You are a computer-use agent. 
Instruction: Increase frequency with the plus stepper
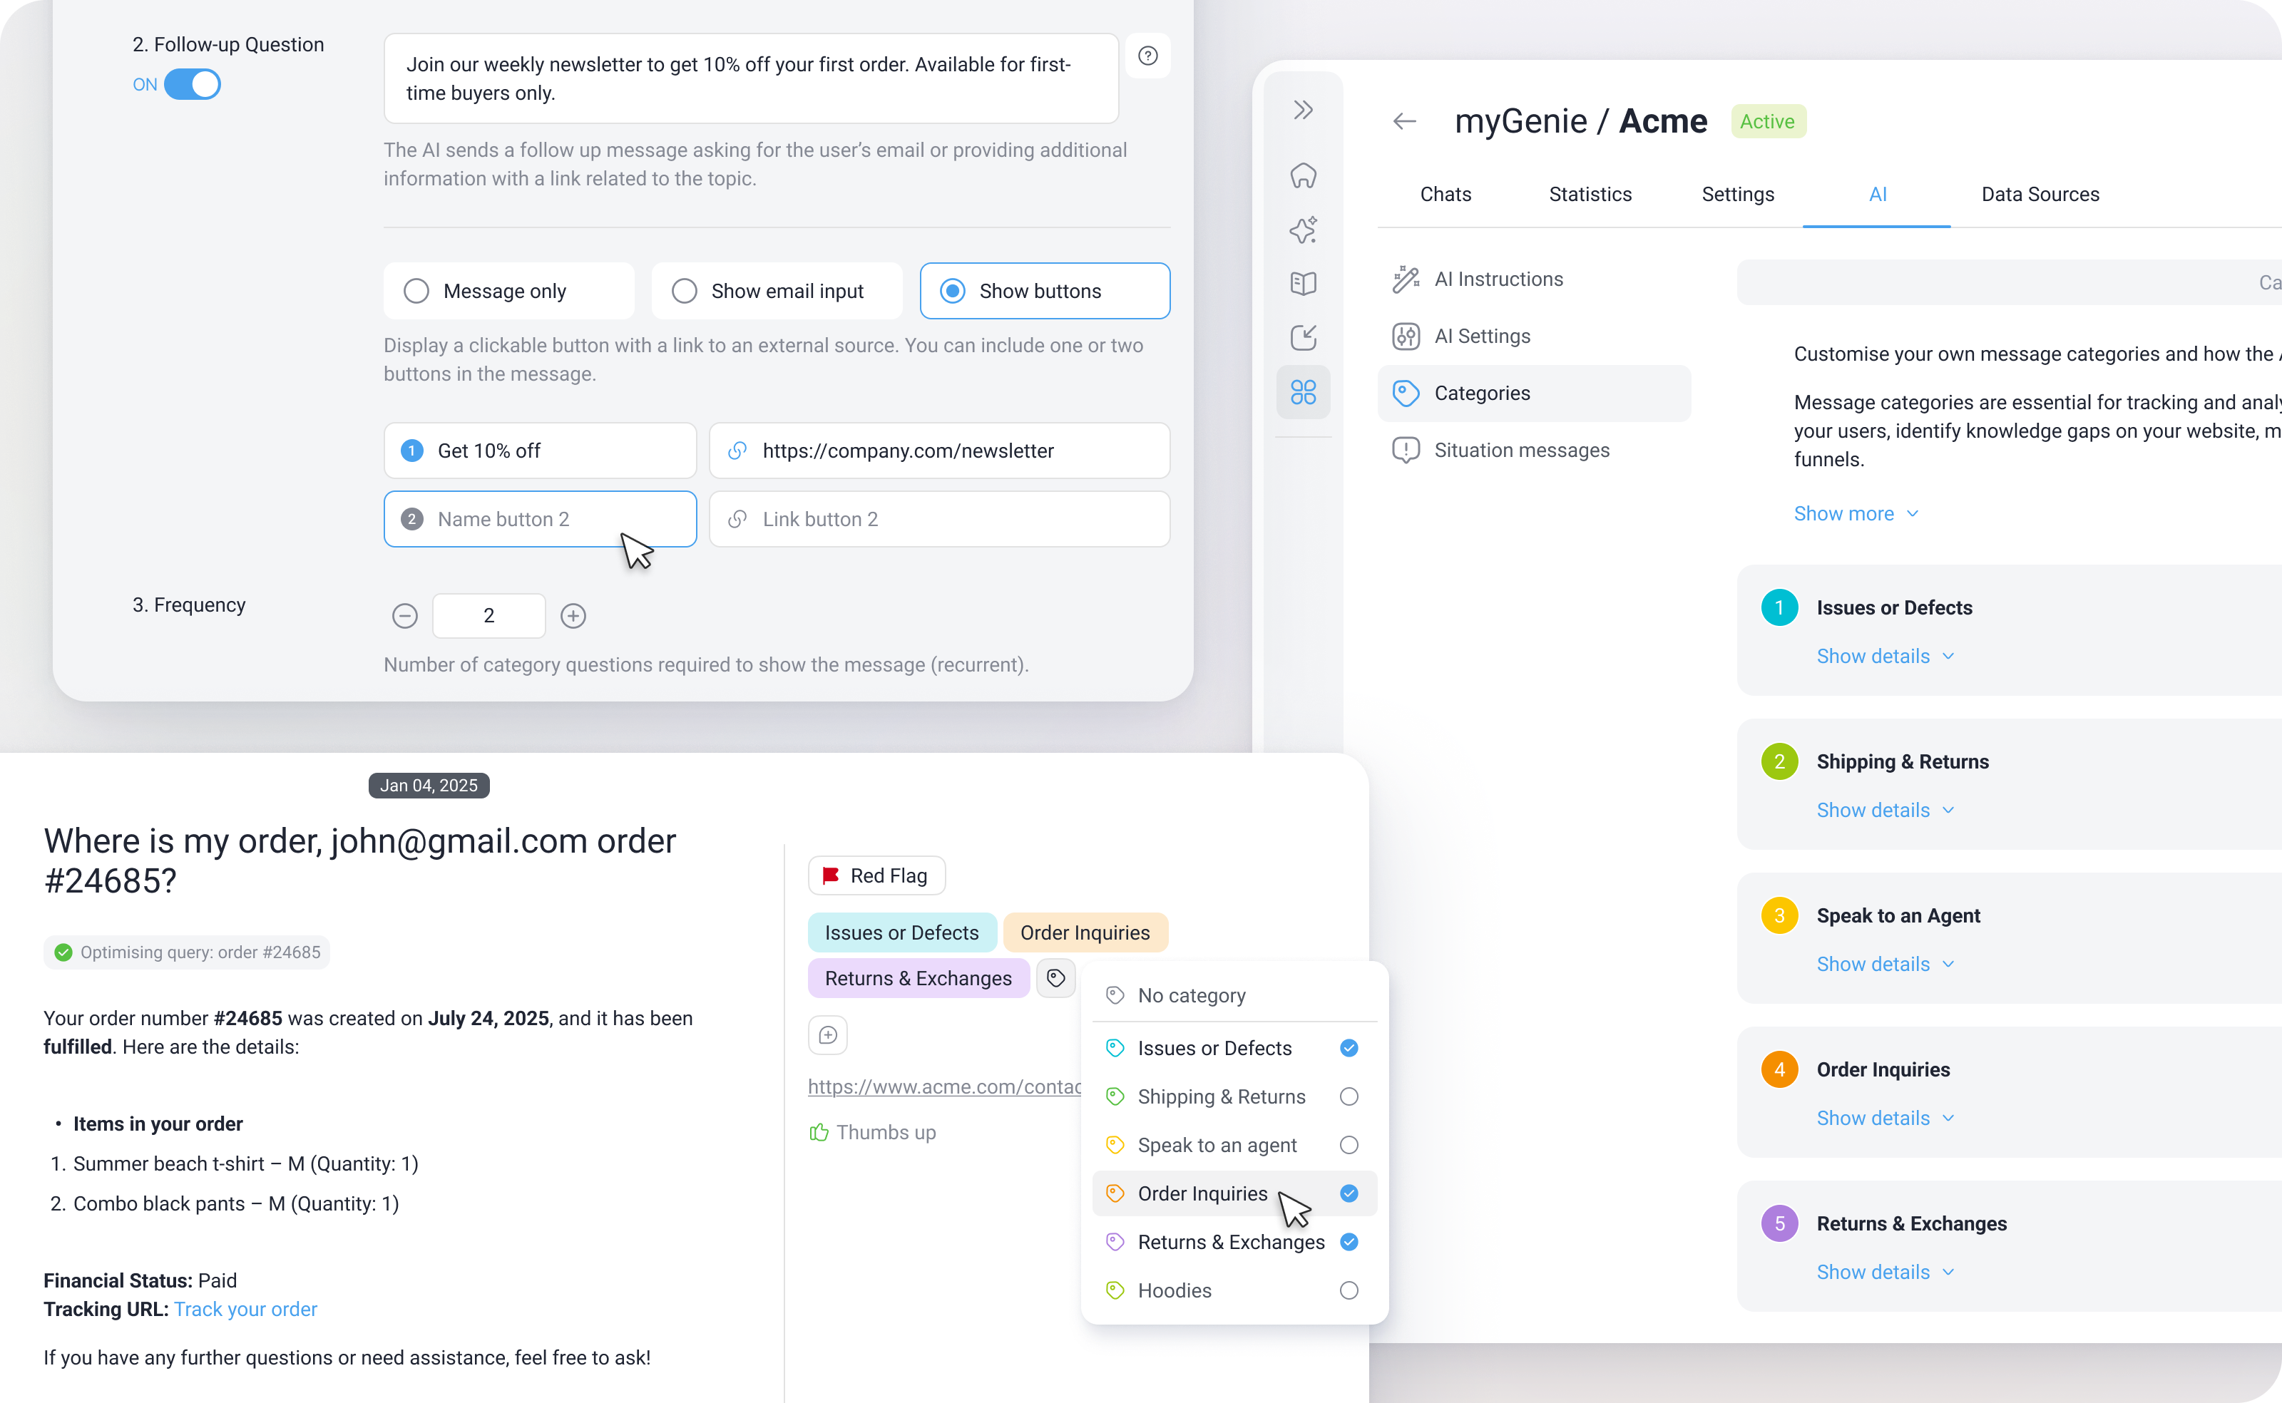(573, 616)
